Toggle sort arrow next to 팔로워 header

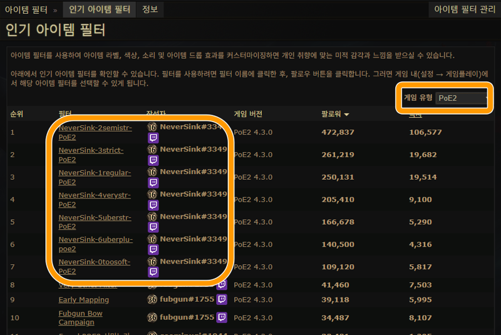click(346, 115)
